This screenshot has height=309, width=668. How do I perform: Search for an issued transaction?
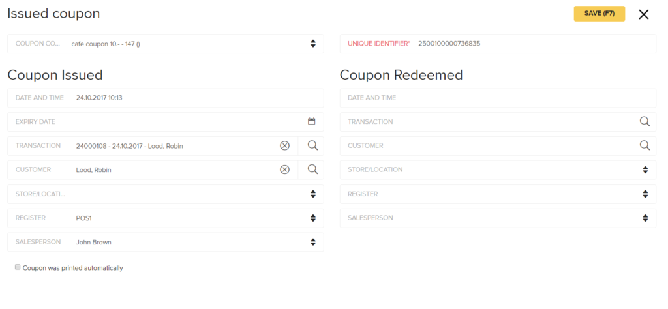pos(312,145)
